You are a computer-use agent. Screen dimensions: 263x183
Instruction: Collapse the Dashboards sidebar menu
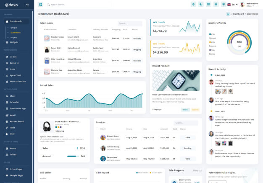point(16,21)
